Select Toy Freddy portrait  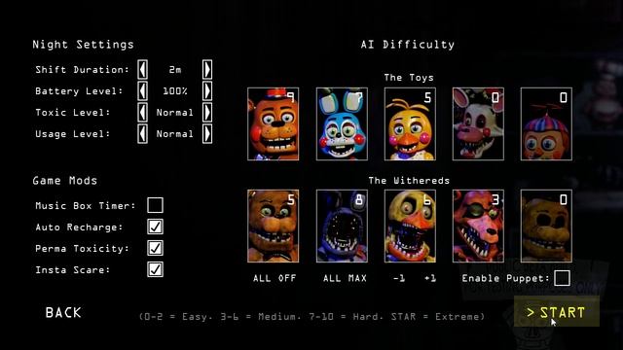click(x=273, y=124)
